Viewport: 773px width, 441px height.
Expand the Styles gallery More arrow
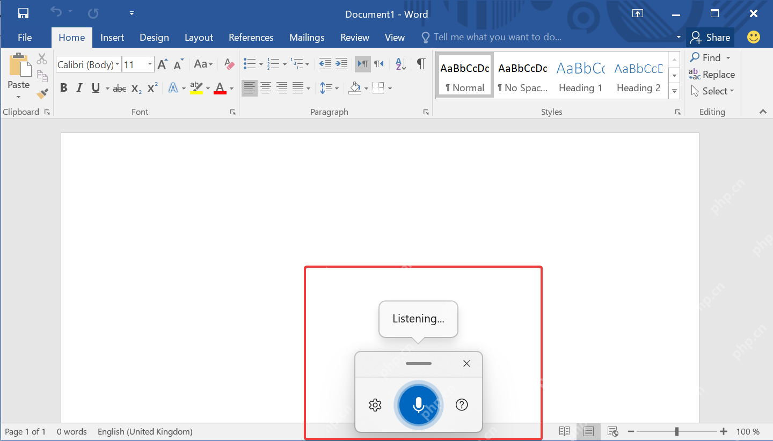[674, 92]
